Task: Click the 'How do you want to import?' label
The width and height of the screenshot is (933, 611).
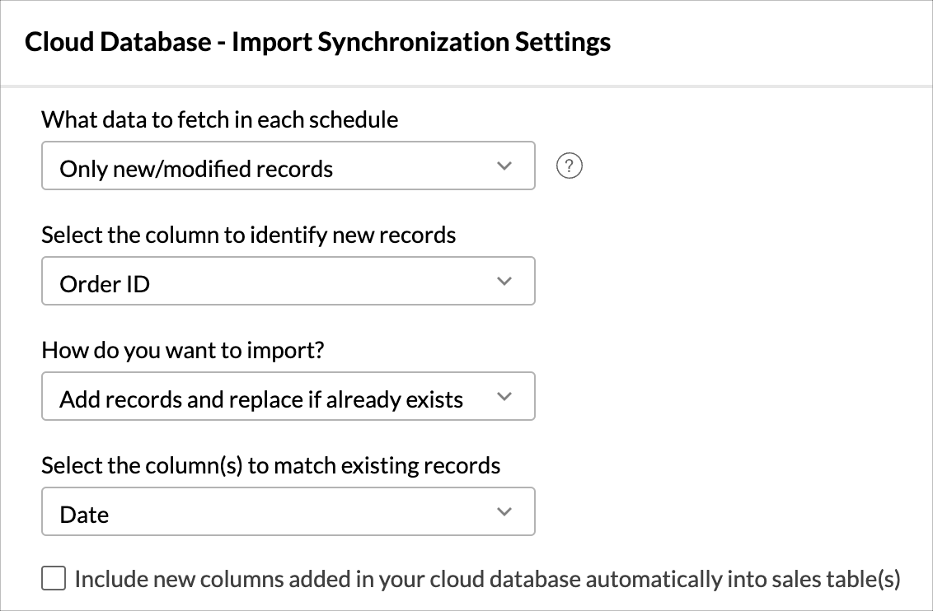Action: tap(183, 351)
